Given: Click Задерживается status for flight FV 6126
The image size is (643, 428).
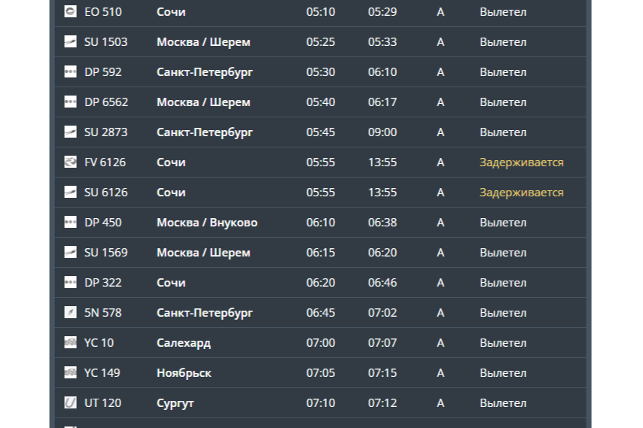Looking at the screenshot, I should pyautogui.click(x=521, y=162).
